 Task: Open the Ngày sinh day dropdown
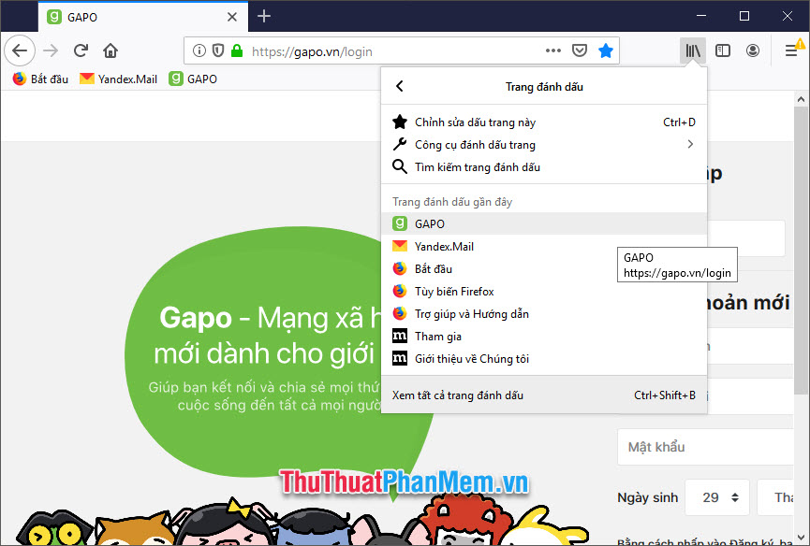(x=716, y=496)
